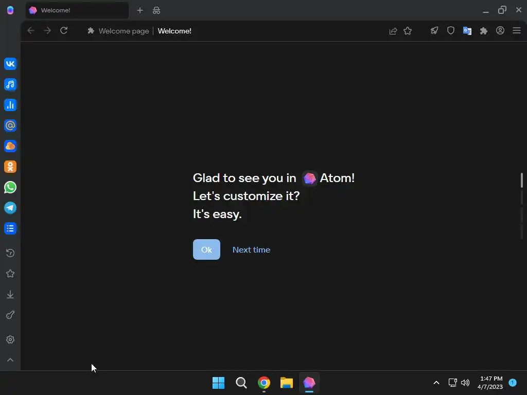The image size is (527, 395).
Task: Open Odnoklassniki sidebar shortcut
Action: tap(10, 167)
